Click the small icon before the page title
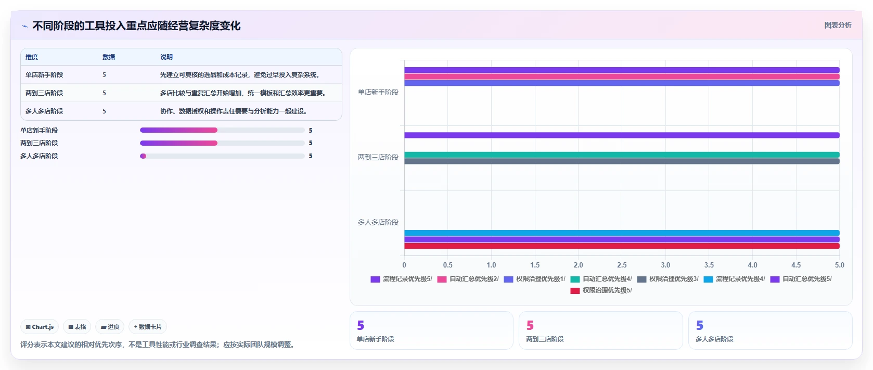 [24, 26]
